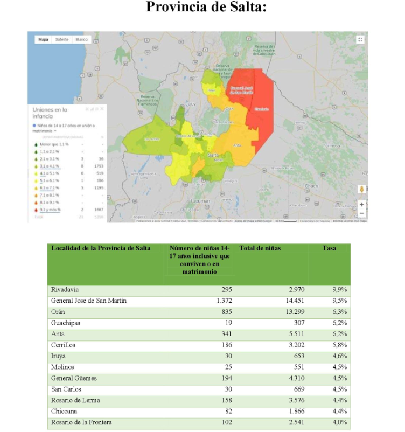The image size is (405, 432).
Task: Open the 6,1 a 7,1 % legend range link
Action: (50, 188)
